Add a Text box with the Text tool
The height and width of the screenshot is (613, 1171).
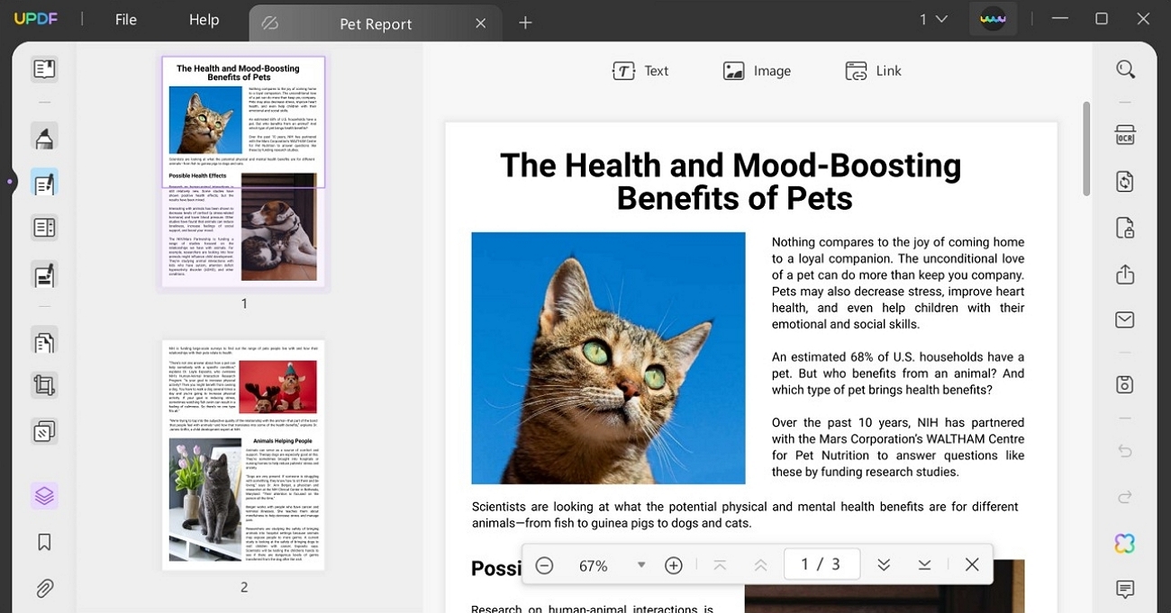tap(640, 71)
